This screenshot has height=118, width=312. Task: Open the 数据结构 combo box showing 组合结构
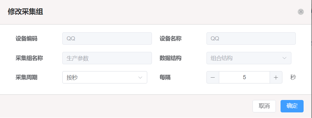[x=249, y=58]
